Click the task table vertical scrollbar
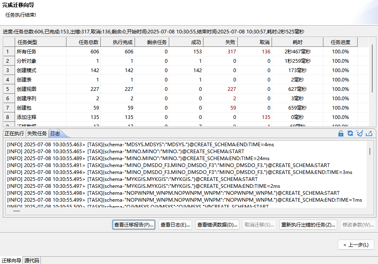The image size is (378, 264). [x=372, y=68]
